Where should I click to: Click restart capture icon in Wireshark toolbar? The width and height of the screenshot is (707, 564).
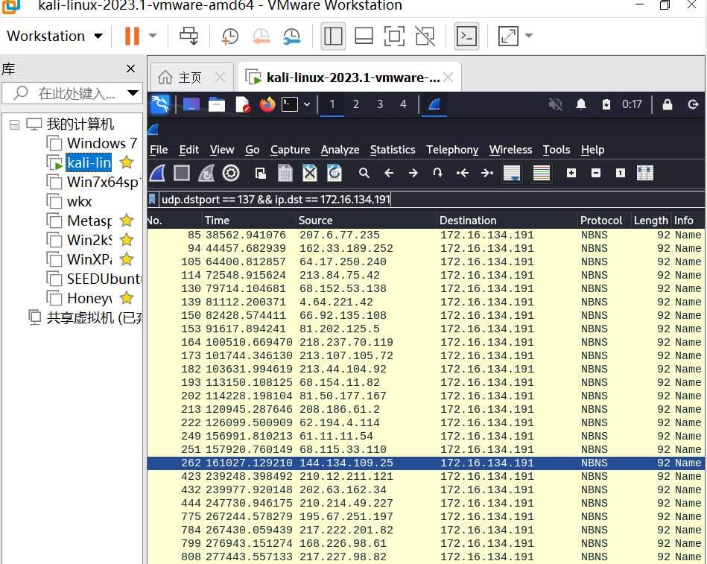tap(206, 173)
